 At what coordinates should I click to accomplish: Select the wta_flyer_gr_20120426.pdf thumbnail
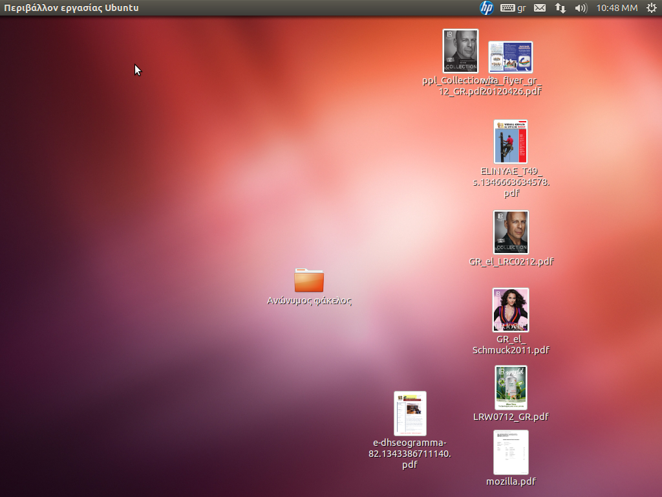511,57
